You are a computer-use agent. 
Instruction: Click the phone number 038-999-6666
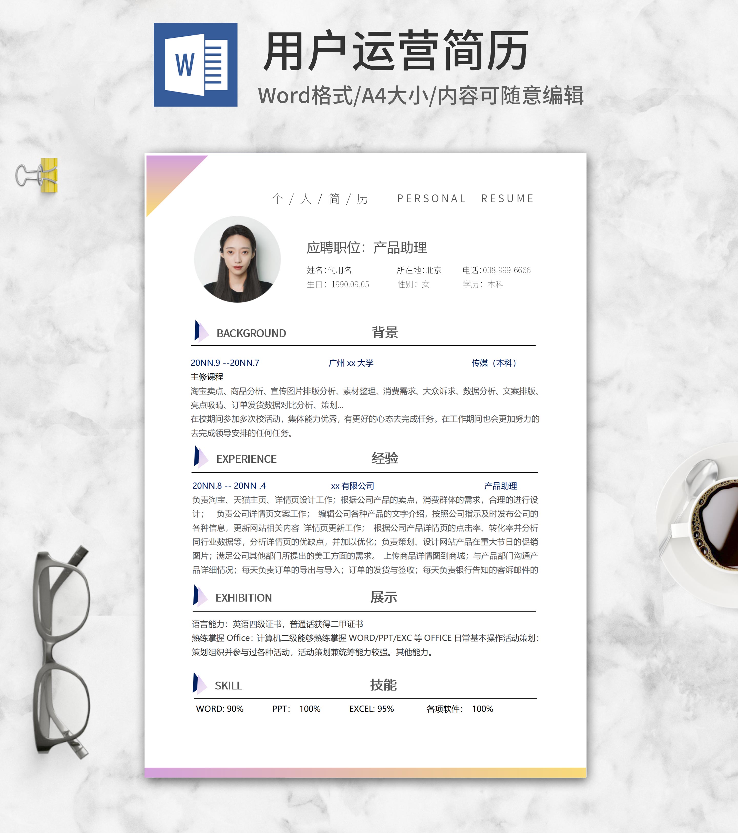pos(506,270)
